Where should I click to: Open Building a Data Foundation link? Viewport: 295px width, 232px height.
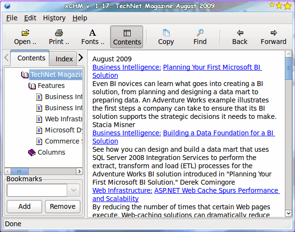coord(219,133)
